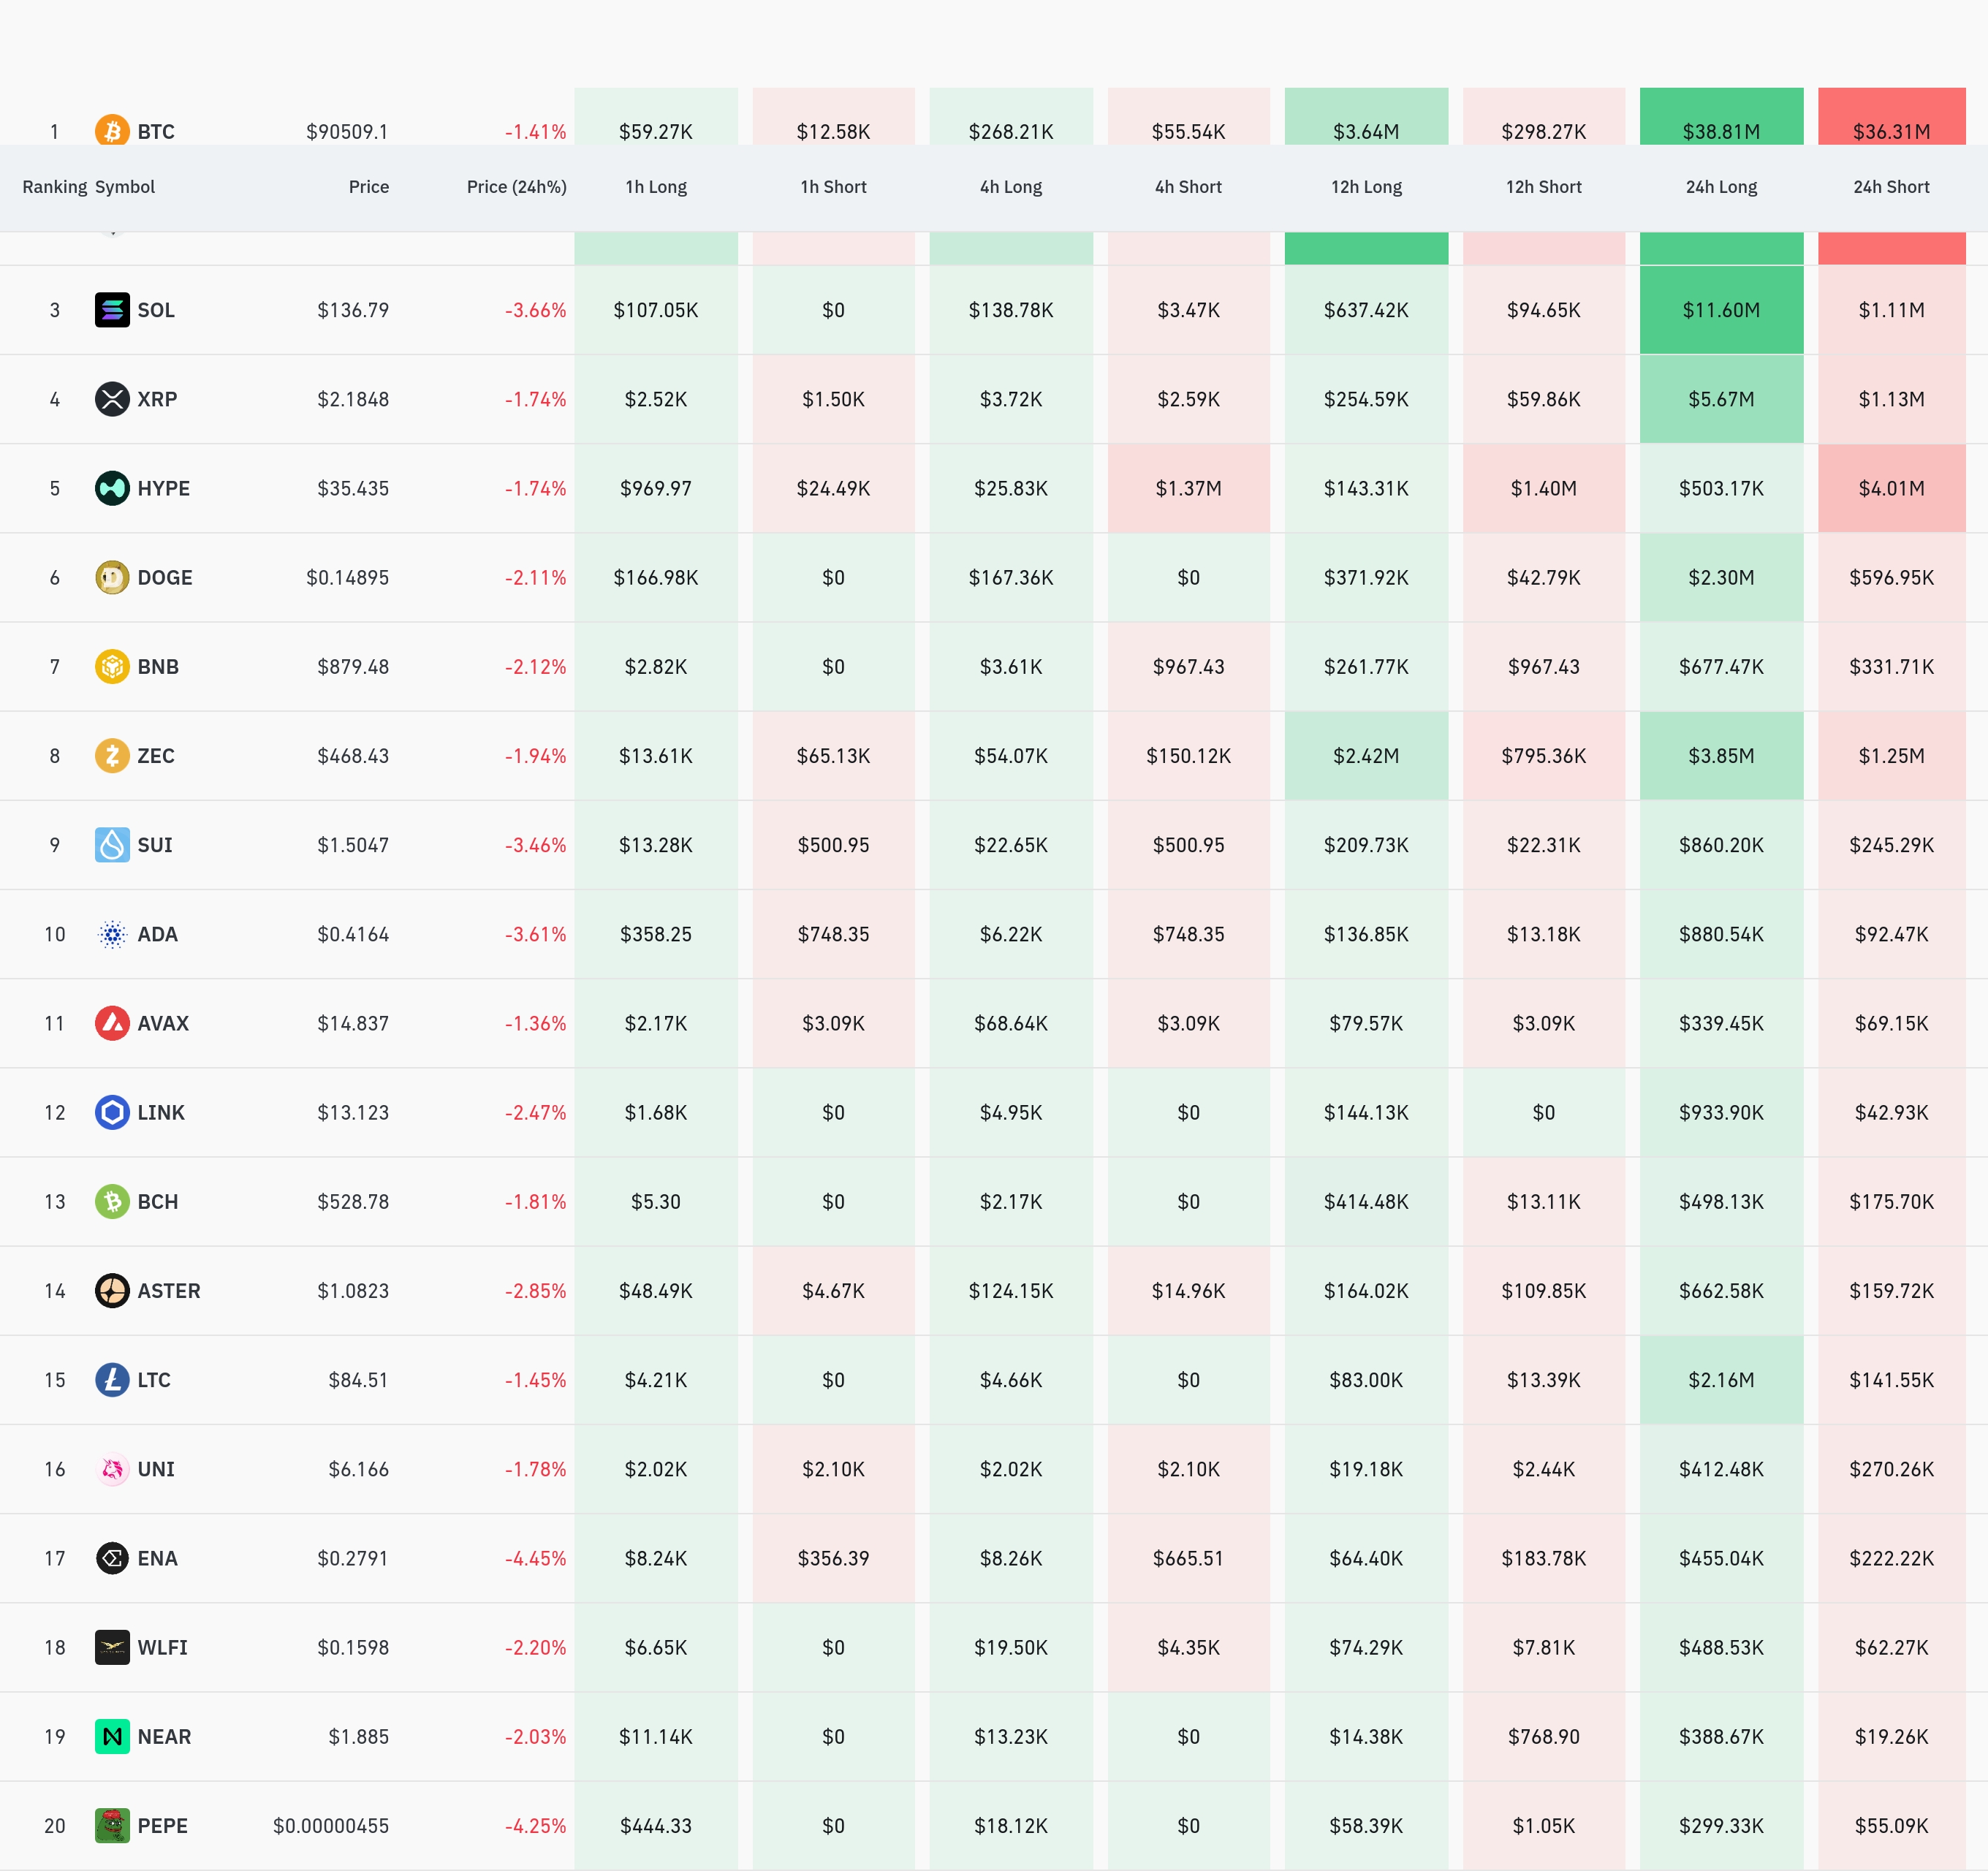Sort by Price (24h%) column header
The width and height of the screenshot is (1988, 1871).
coord(516,187)
